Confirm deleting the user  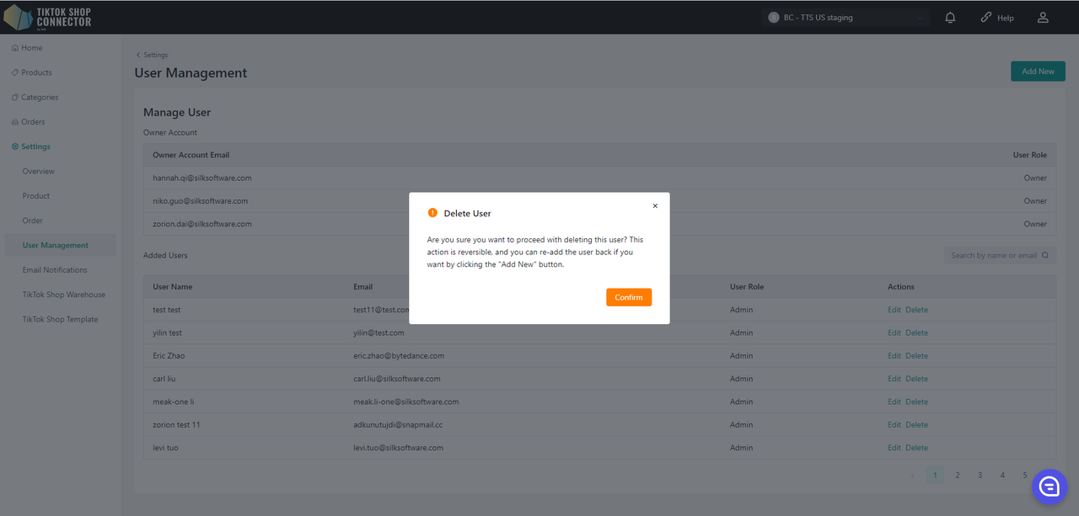[628, 297]
